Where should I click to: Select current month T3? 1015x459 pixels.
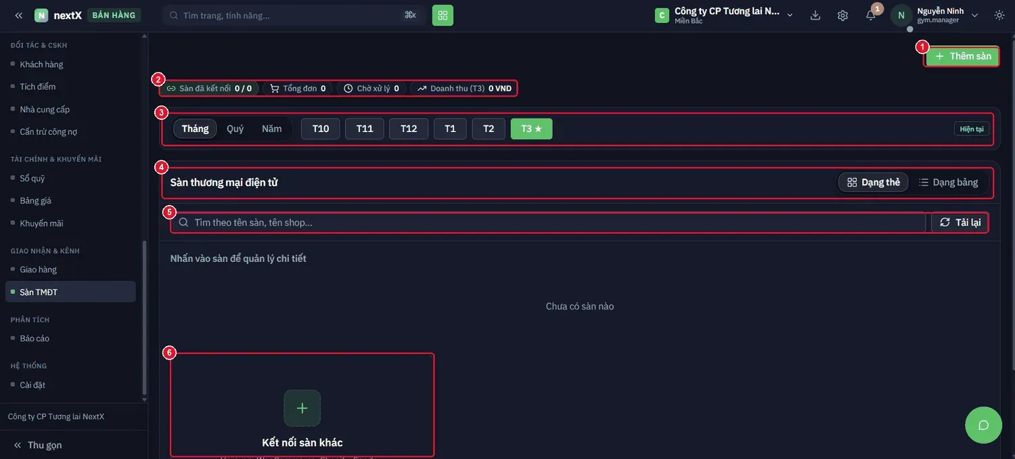(x=532, y=129)
